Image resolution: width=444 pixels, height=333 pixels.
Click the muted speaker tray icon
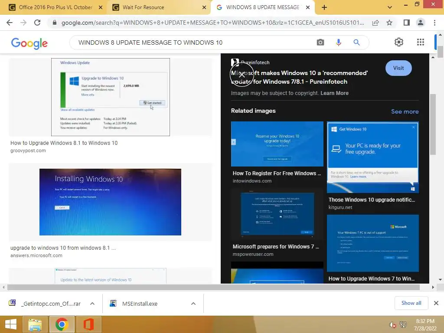pyautogui.click(x=392, y=325)
